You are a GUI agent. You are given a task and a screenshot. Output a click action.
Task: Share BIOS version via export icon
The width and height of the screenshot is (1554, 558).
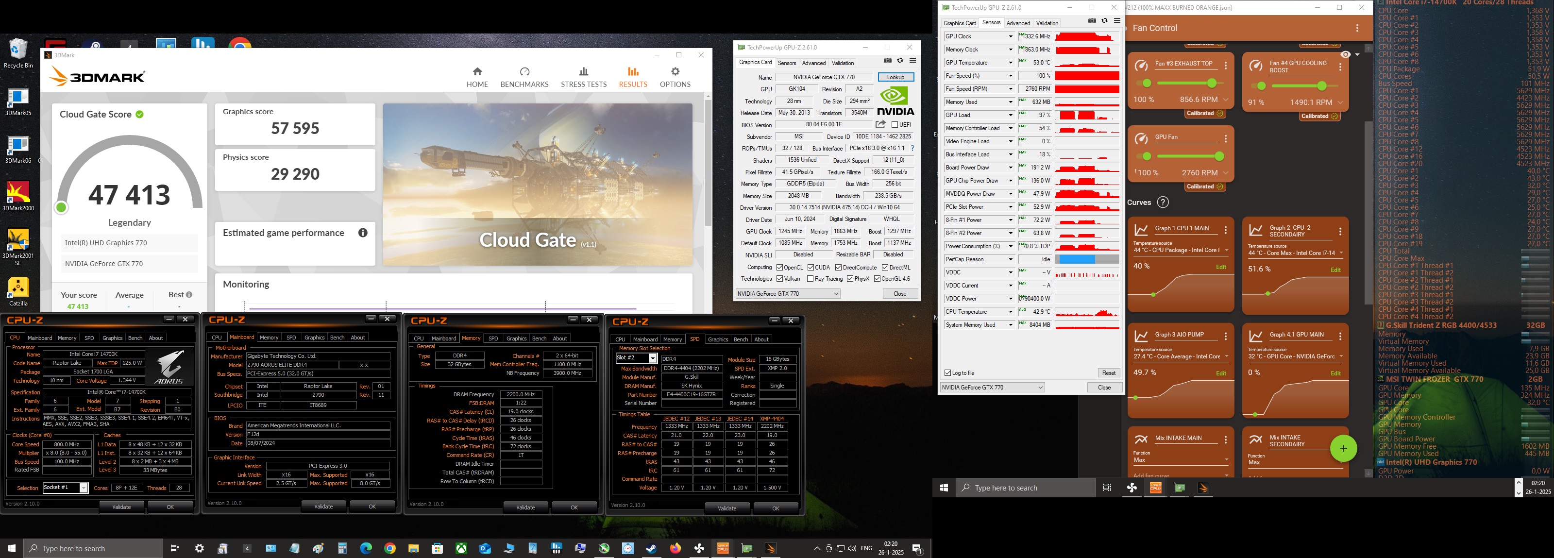pyautogui.click(x=881, y=124)
